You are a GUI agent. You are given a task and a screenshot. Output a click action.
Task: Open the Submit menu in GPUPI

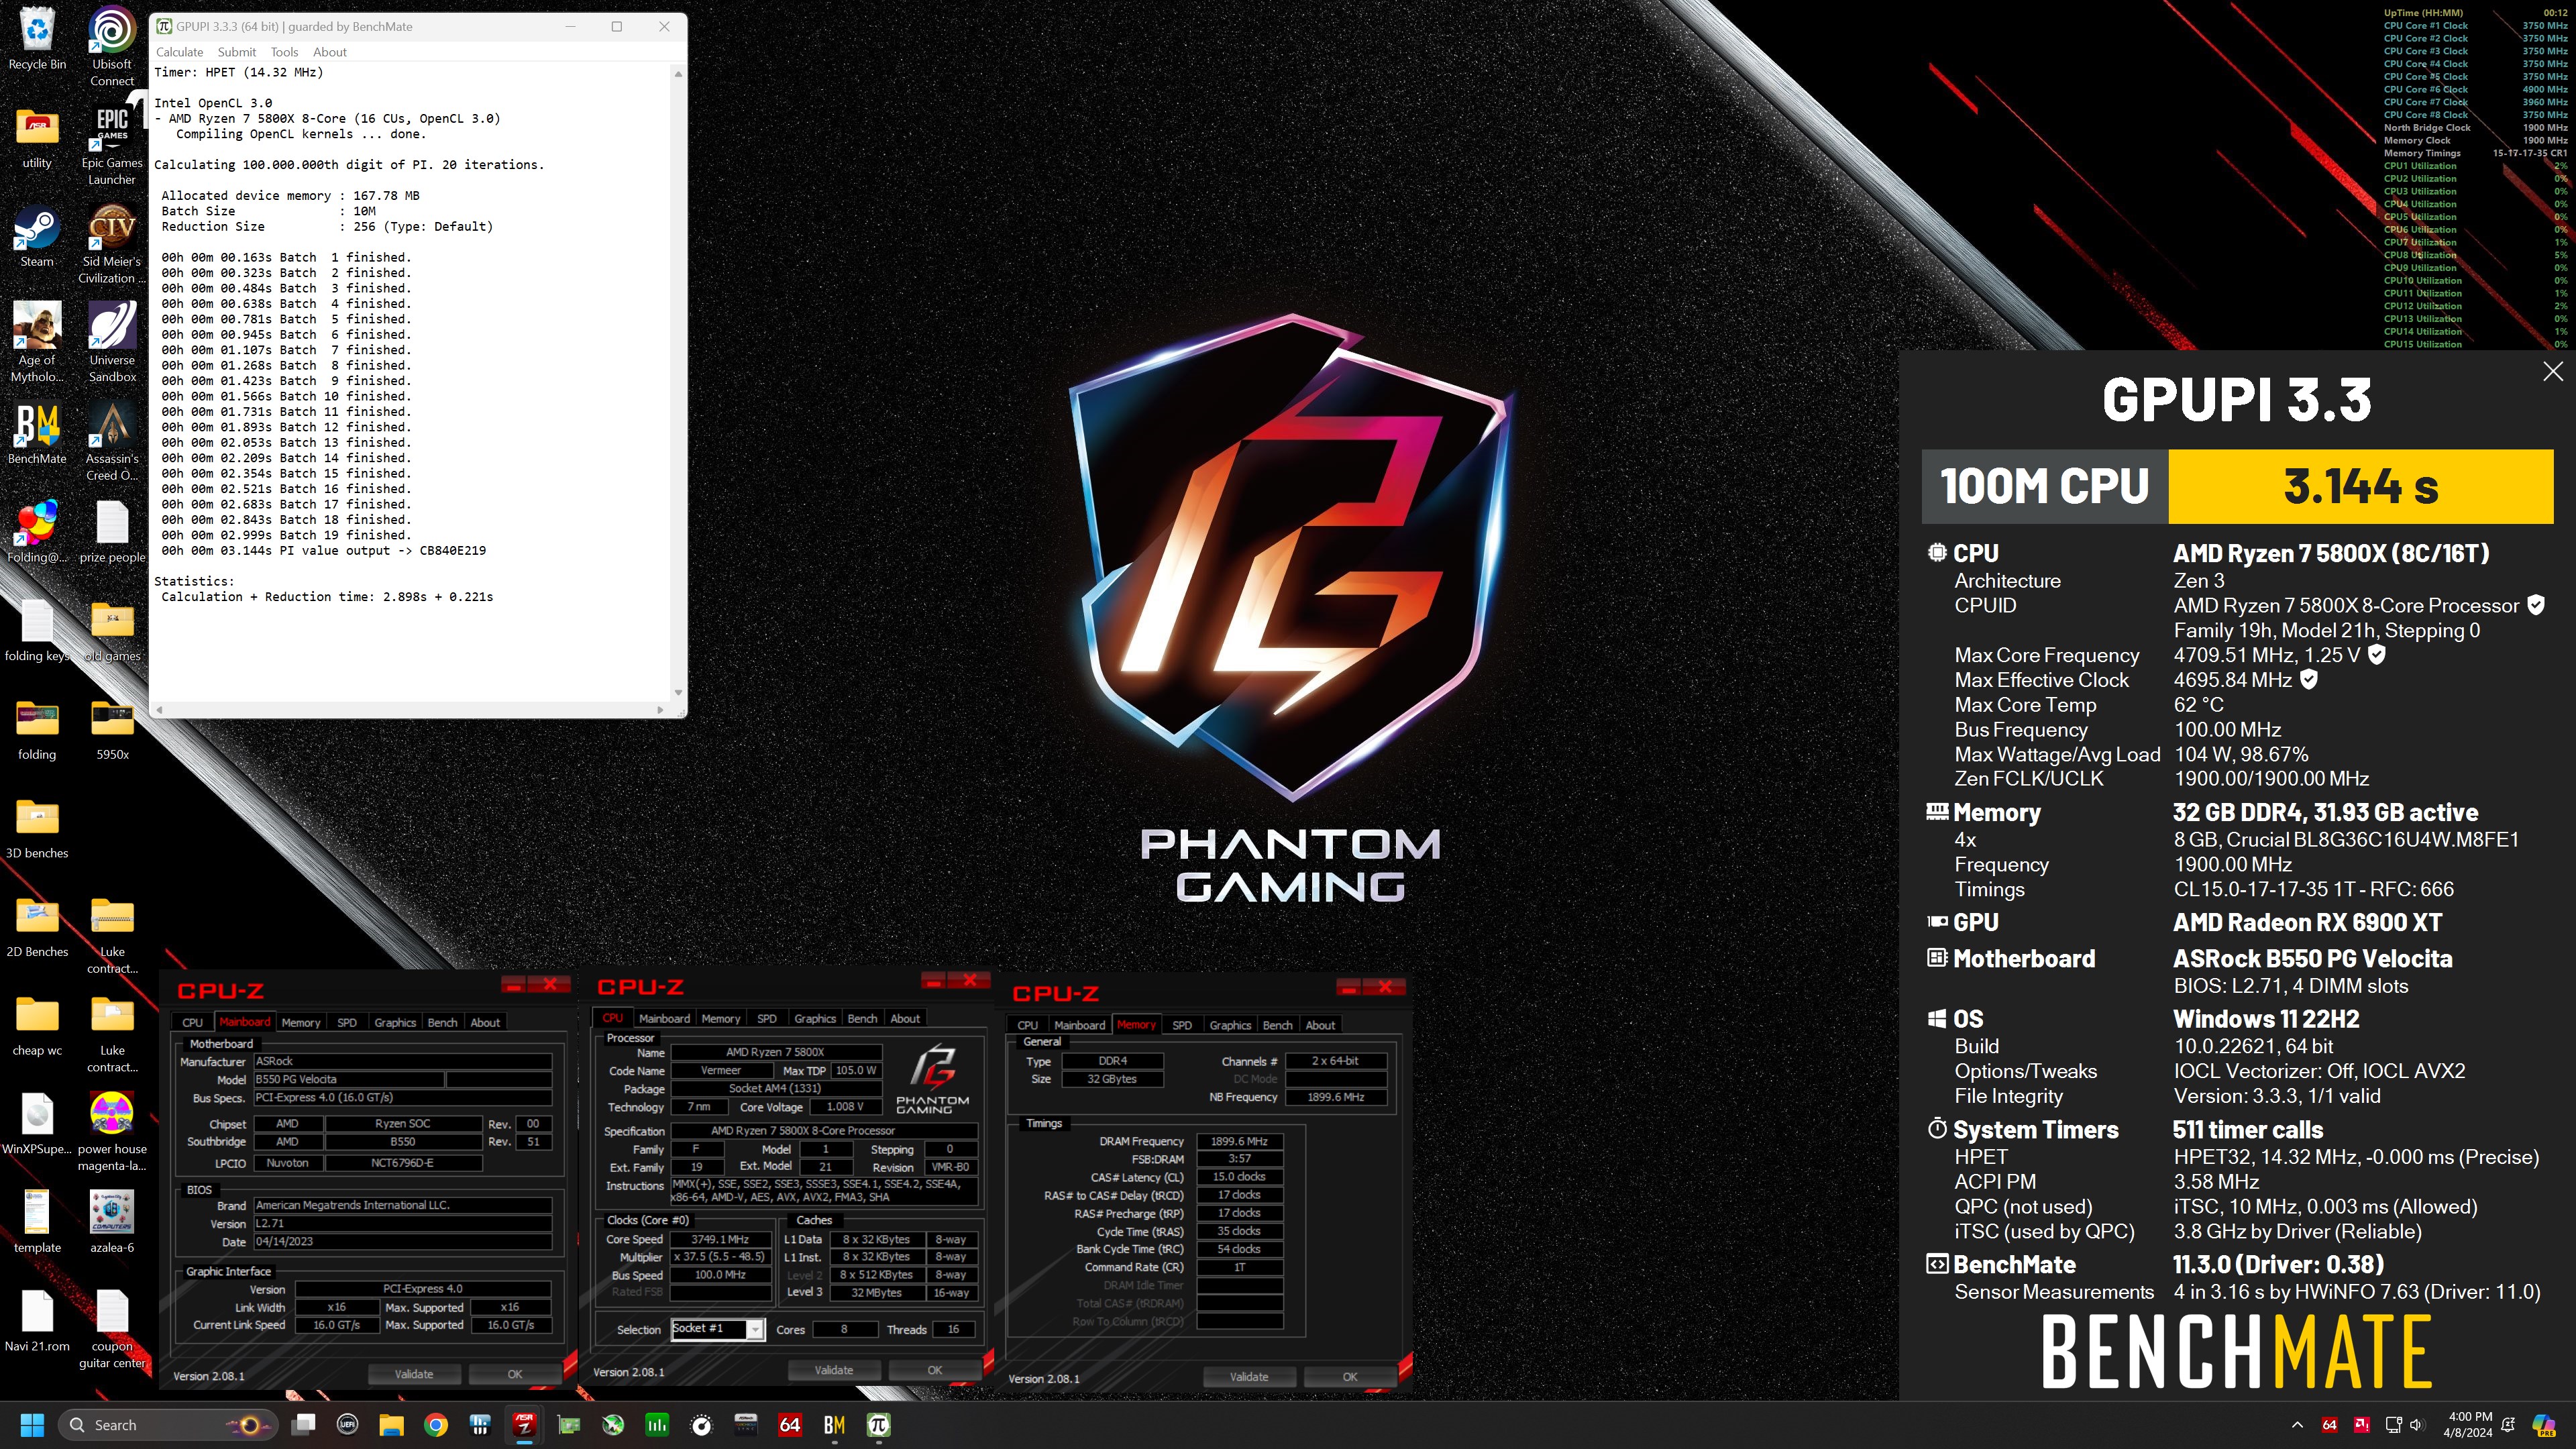[x=236, y=52]
